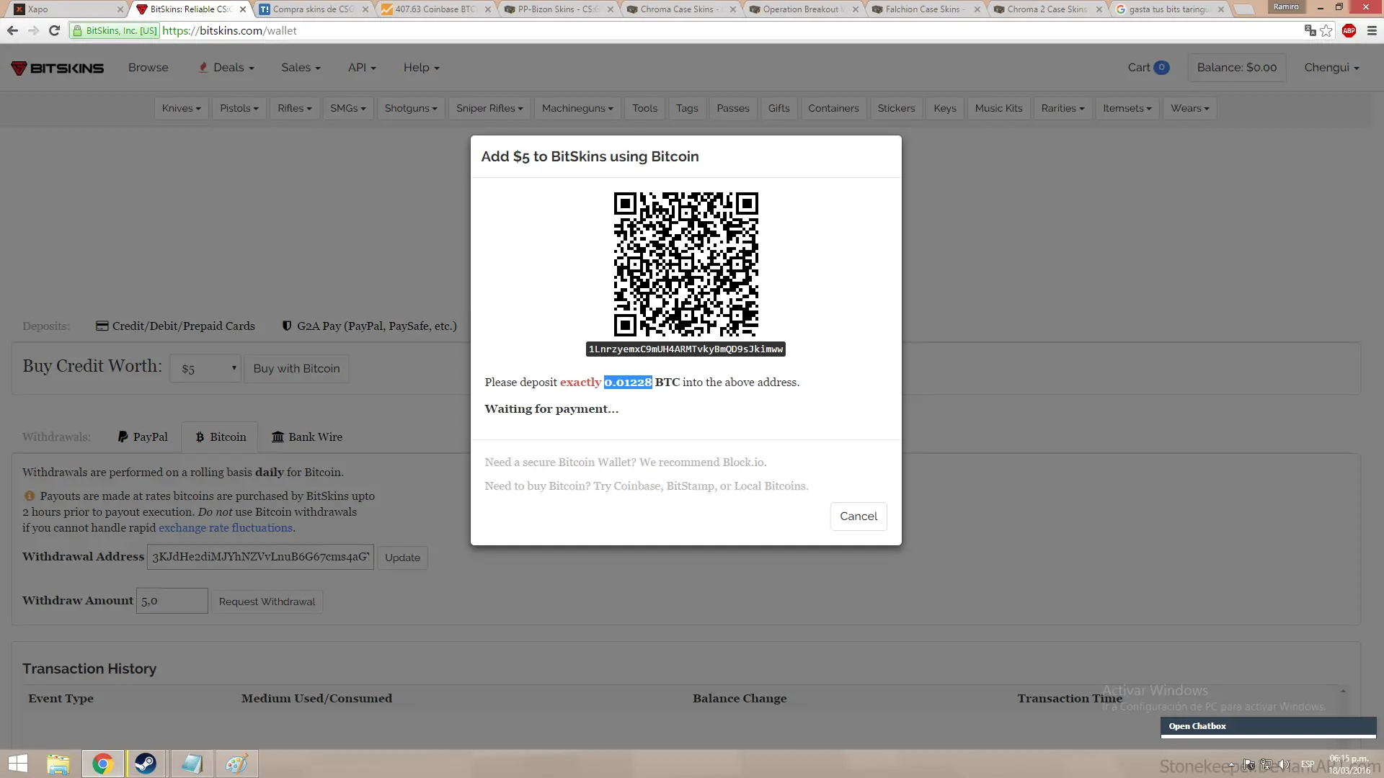The image size is (1384, 778).
Task: Open the API dropdown
Action: click(x=362, y=68)
